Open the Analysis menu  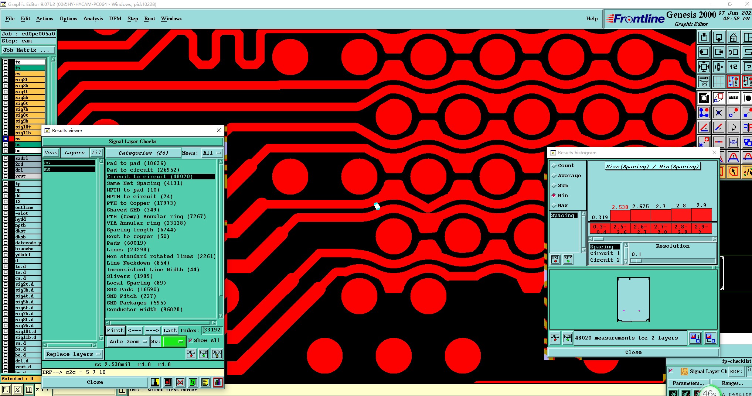point(93,18)
